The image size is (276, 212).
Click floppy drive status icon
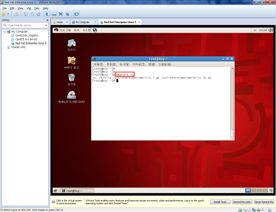pos(249,210)
